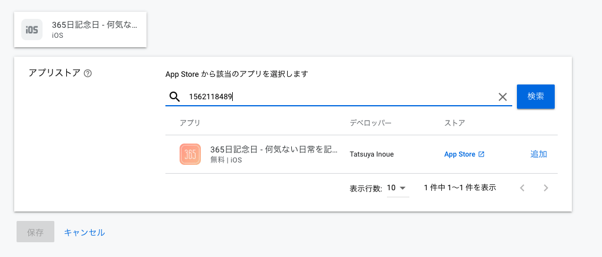Click キャンセル to cancel
The width and height of the screenshot is (602, 257).
click(84, 232)
